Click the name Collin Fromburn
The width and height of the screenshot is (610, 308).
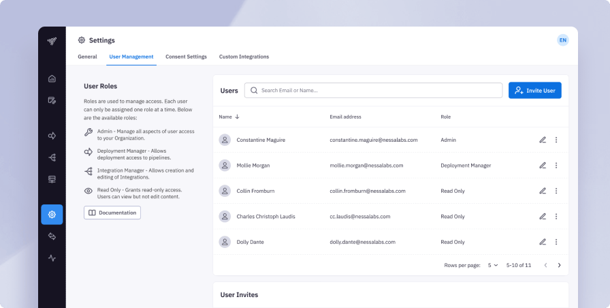[x=255, y=191]
